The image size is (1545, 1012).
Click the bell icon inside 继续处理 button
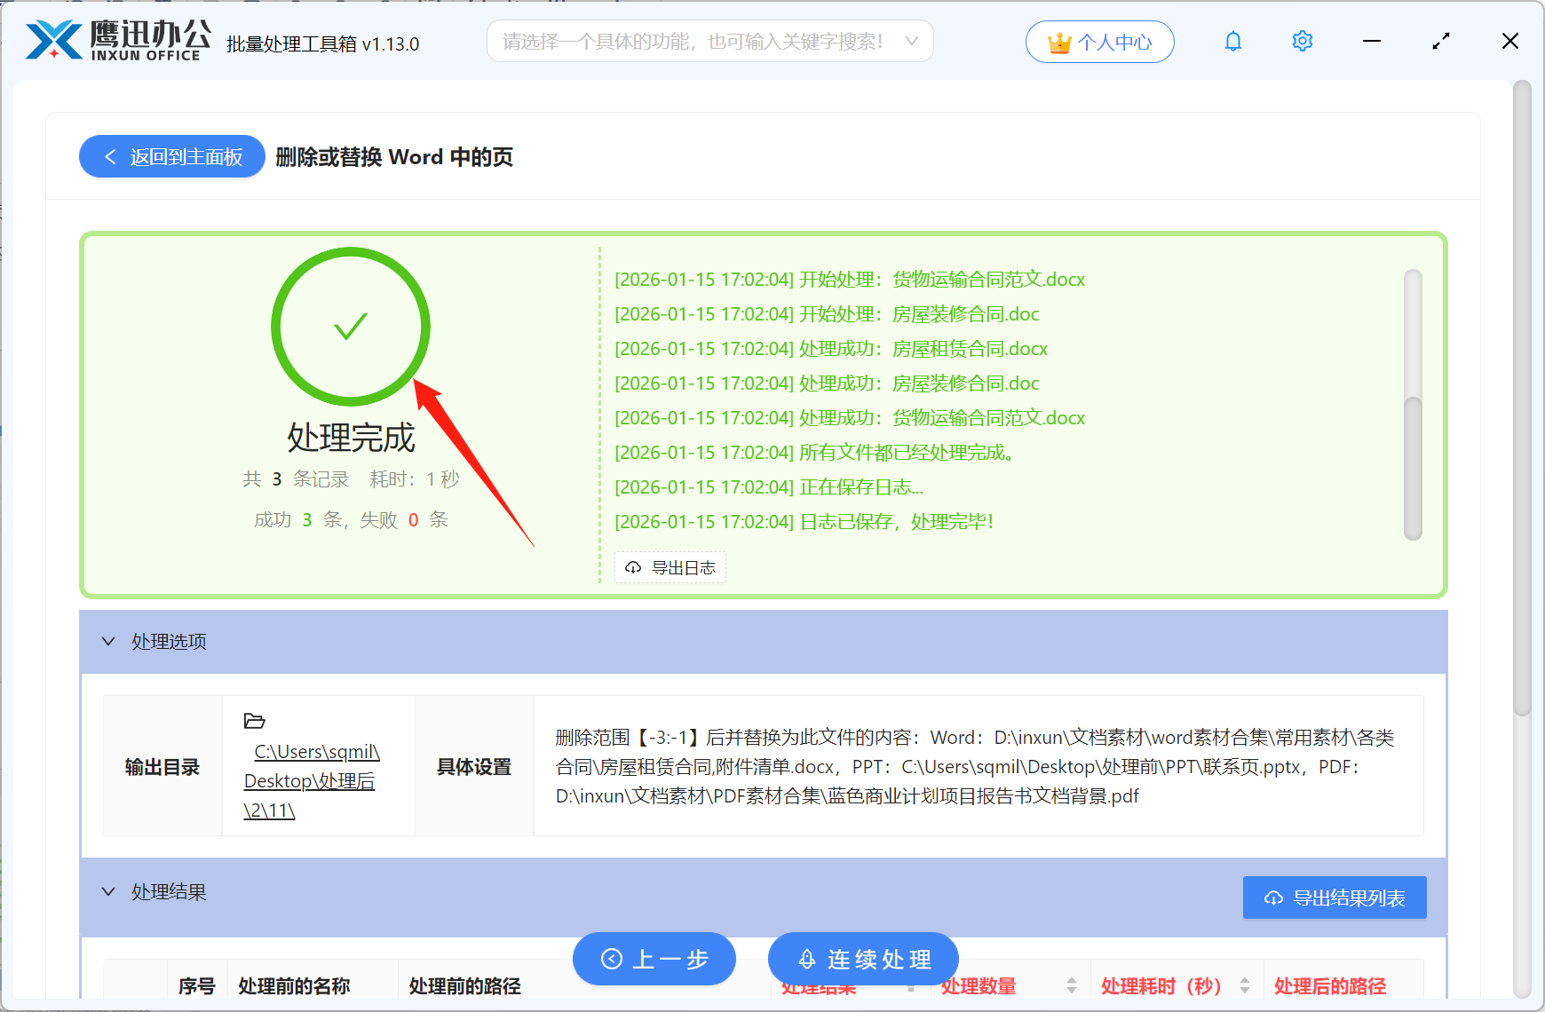tap(806, 959)
